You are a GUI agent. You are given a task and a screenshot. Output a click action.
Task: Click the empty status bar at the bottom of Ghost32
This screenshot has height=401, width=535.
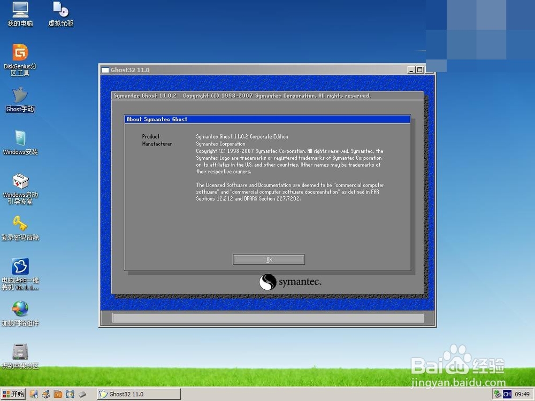268,318
